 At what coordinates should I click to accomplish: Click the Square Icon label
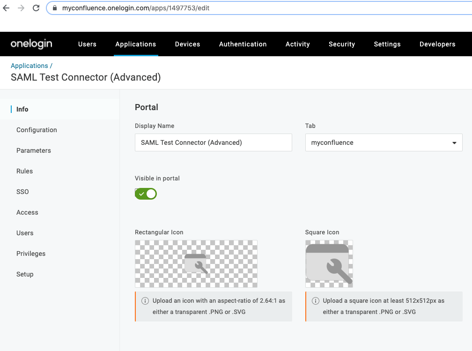(322, 232)
